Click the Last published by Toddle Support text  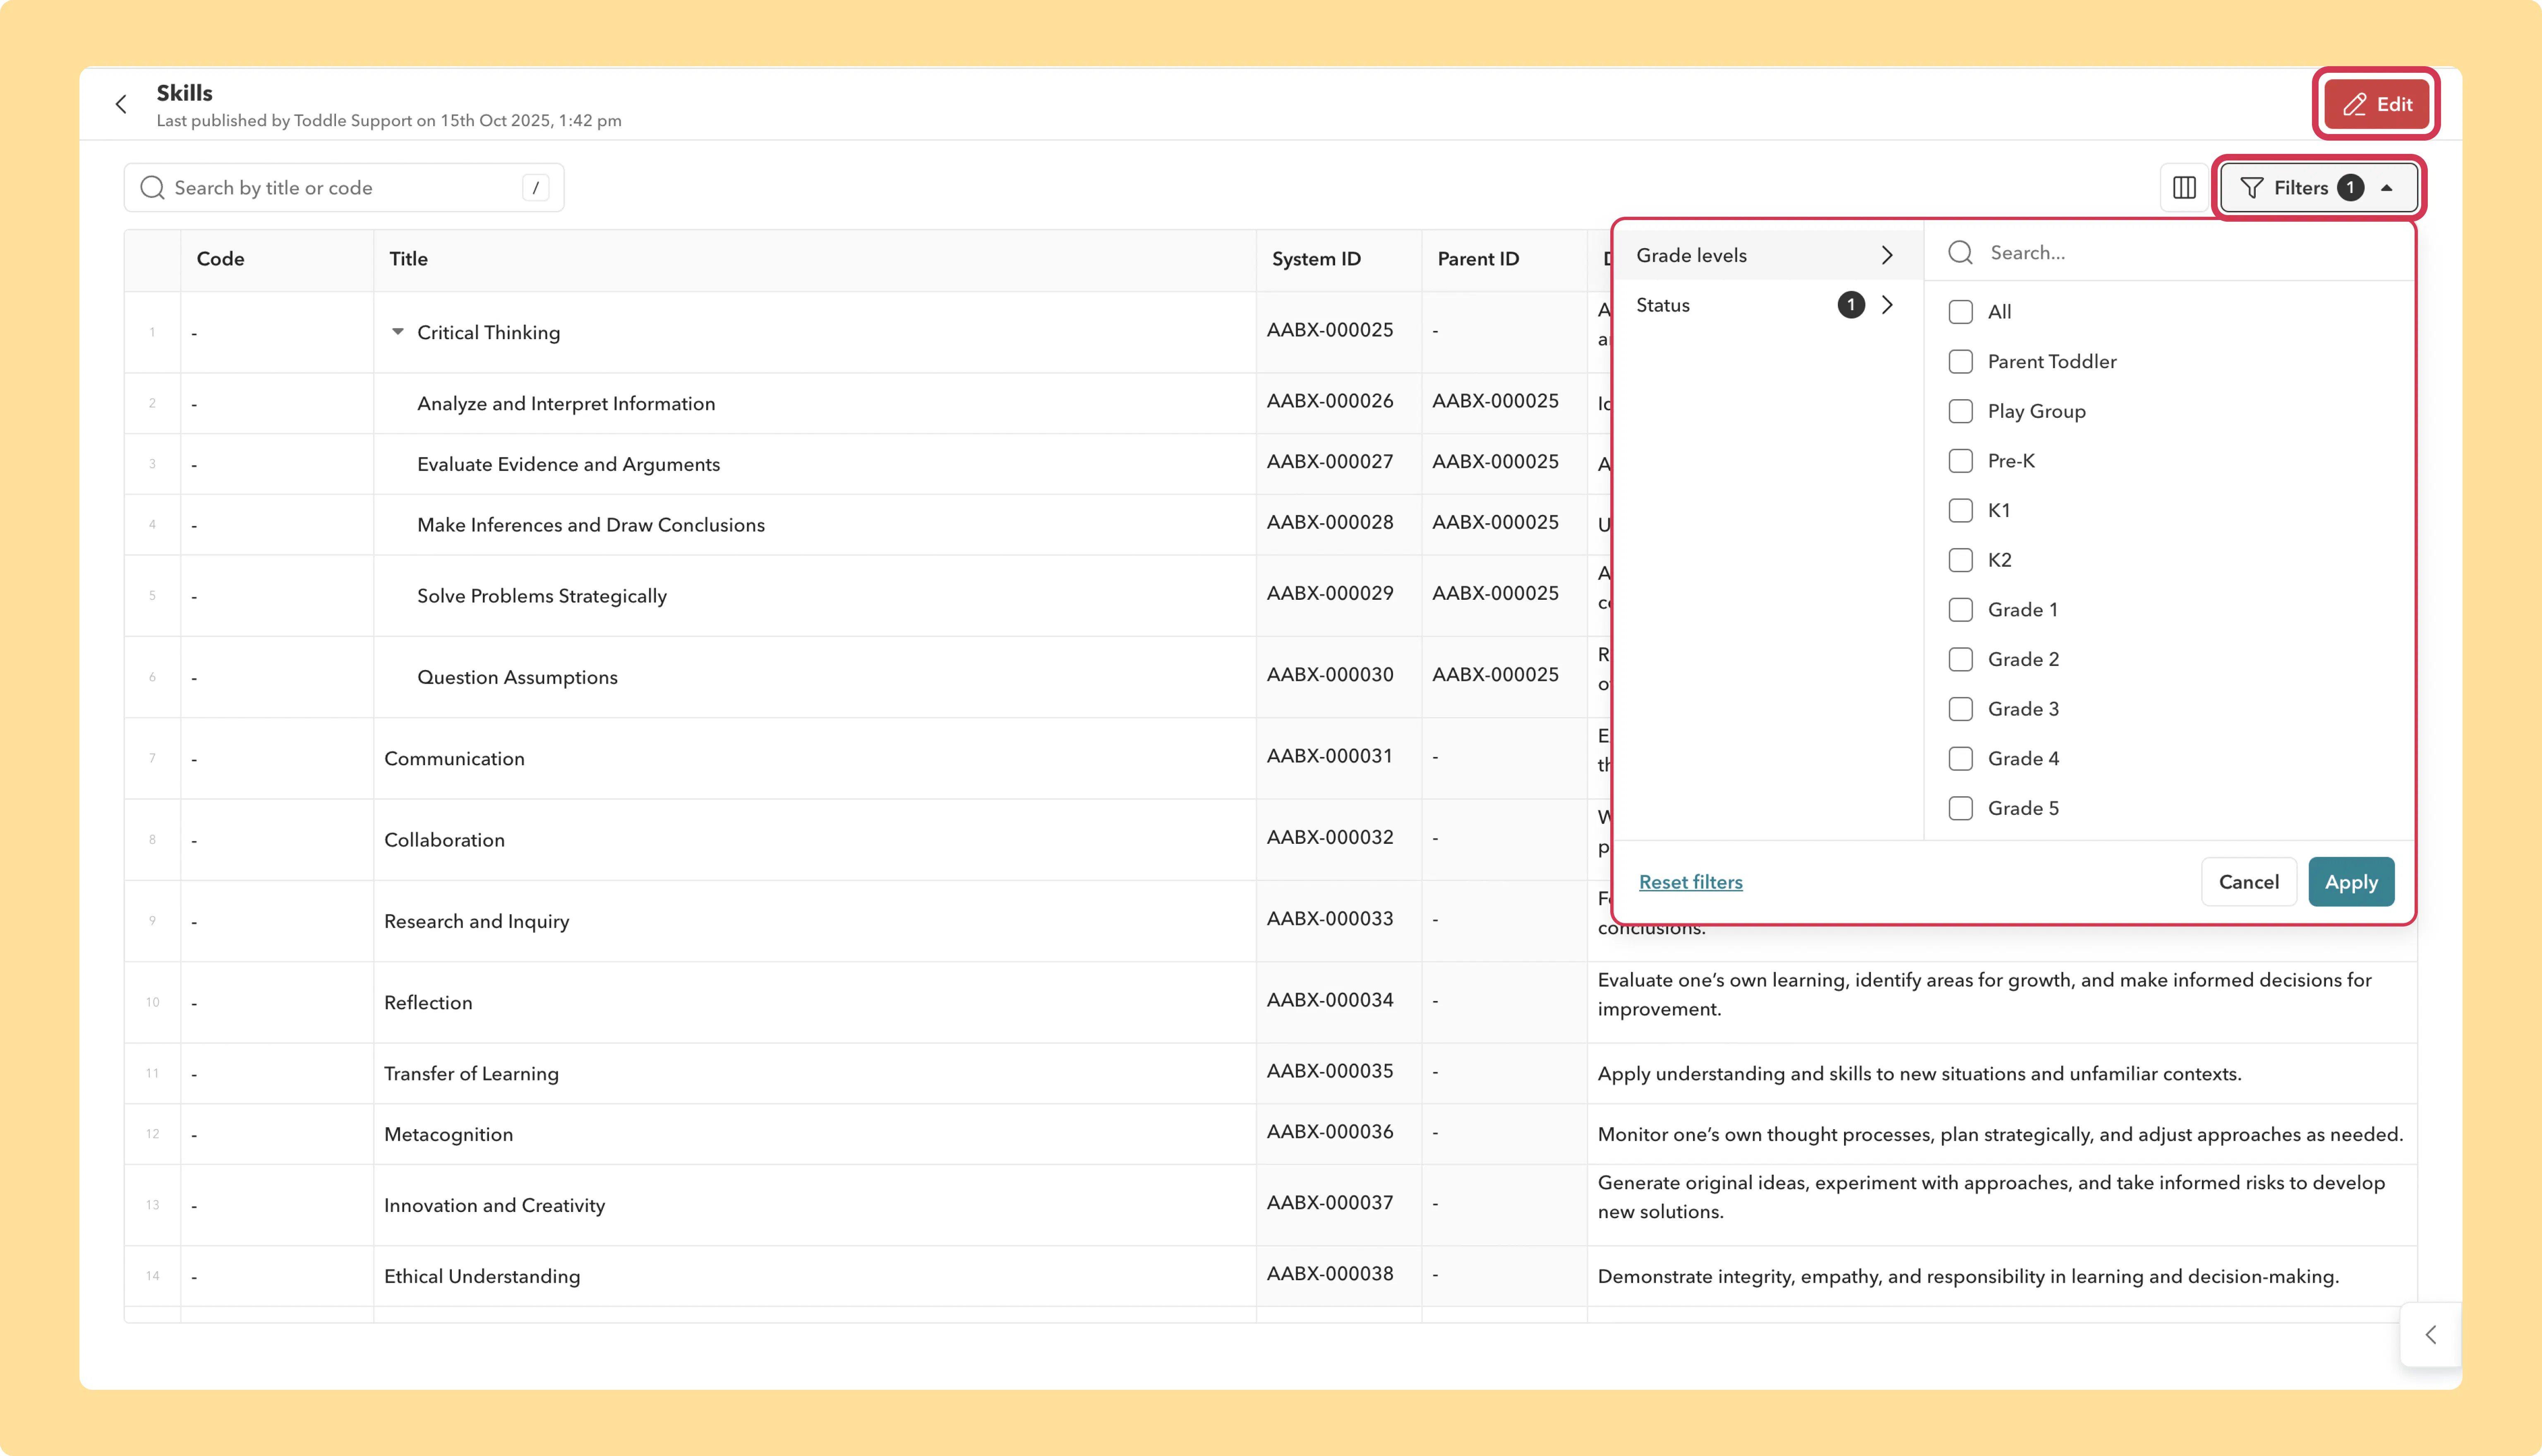click(x=389, y=121)
